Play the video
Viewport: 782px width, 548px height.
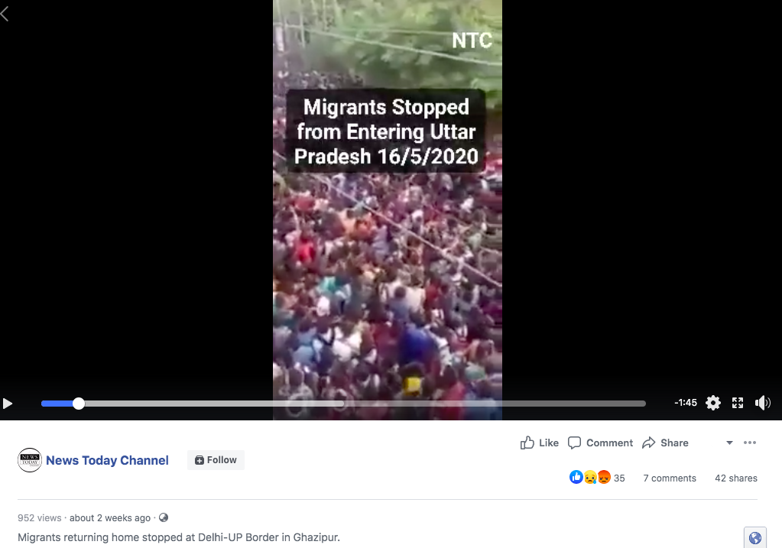pyautogui.click(x=8, y=404)
